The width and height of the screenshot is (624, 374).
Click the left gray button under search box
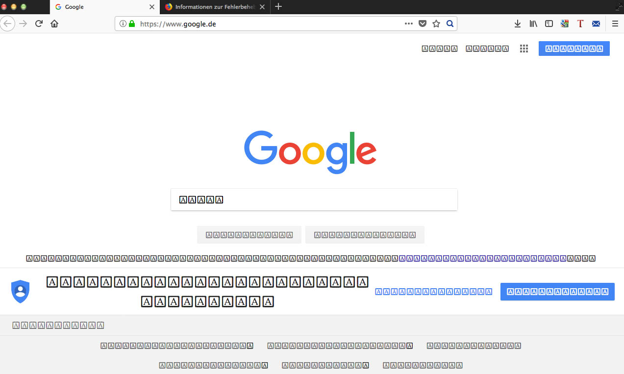pos(249,235)
